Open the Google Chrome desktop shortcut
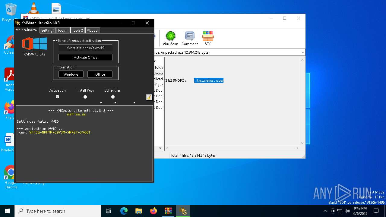The image size is (386, 217). [11, 177]
